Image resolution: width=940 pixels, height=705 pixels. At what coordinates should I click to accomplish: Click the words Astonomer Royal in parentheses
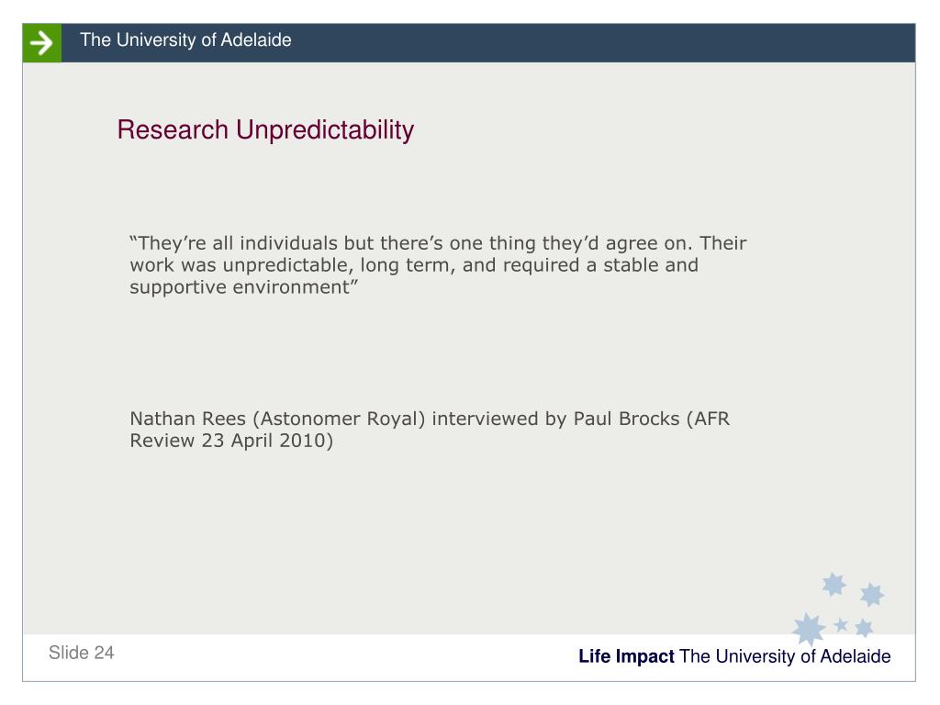click(339, 419)
